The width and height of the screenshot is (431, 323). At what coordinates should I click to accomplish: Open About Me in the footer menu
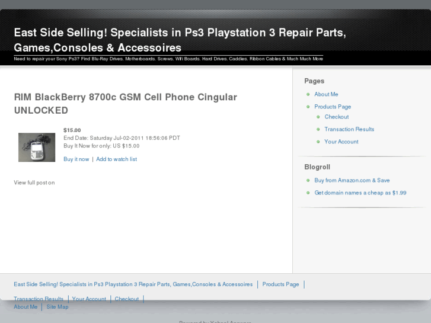pyautogui.click(x=25, y=307)
